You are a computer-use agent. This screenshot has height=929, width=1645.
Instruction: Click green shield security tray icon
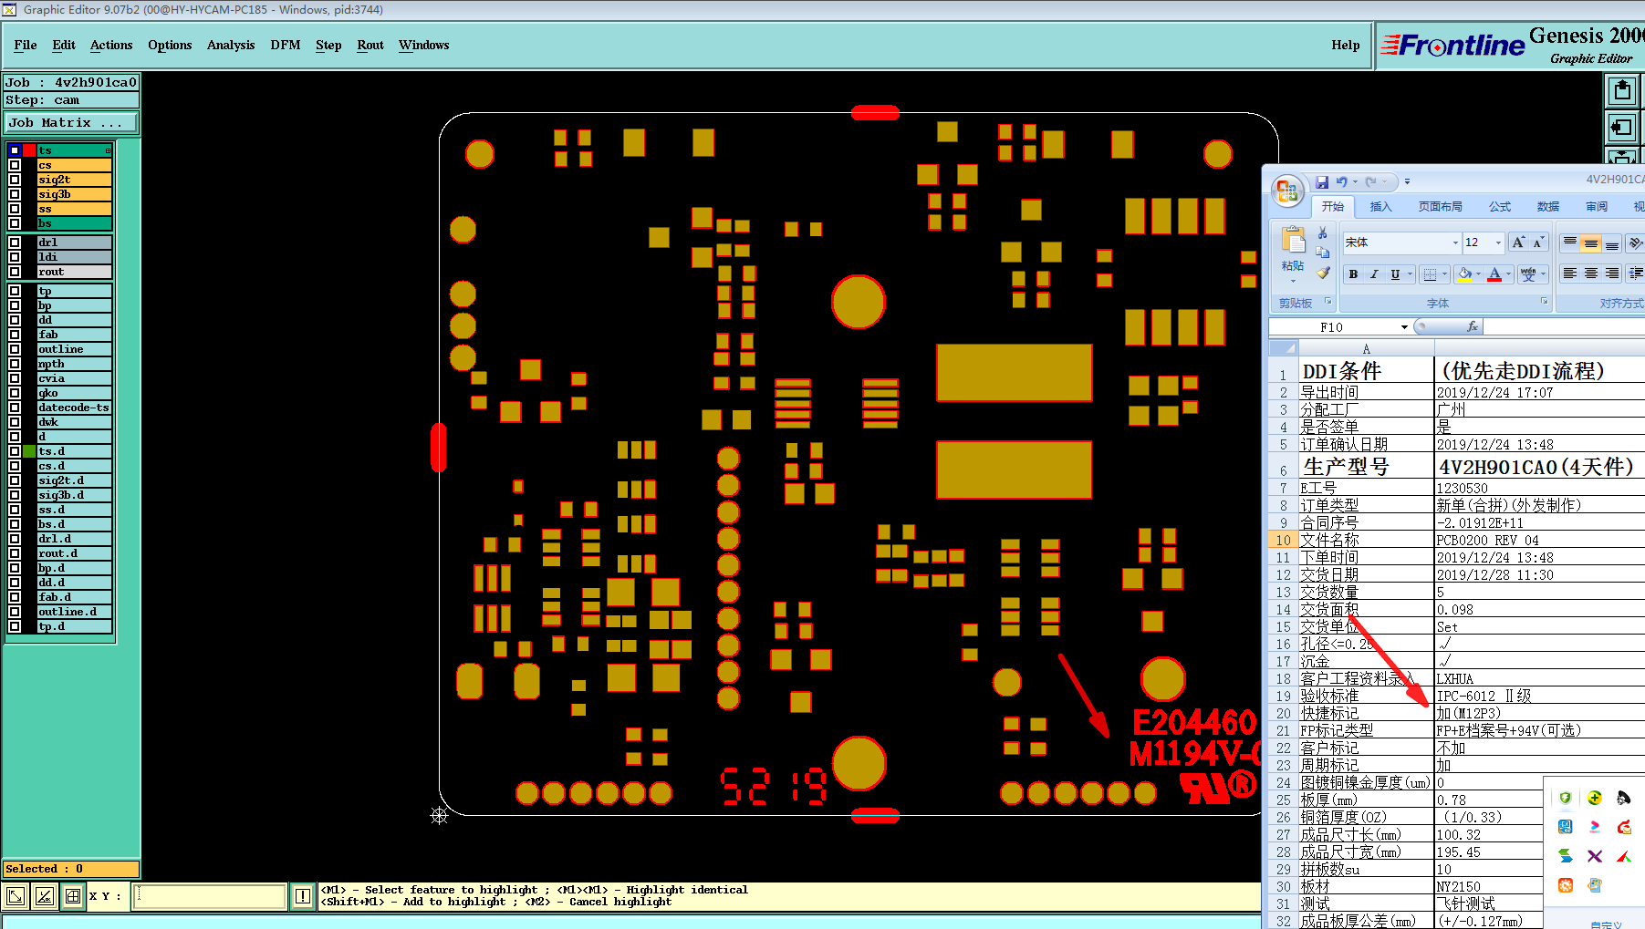[x=1566, y=798]
